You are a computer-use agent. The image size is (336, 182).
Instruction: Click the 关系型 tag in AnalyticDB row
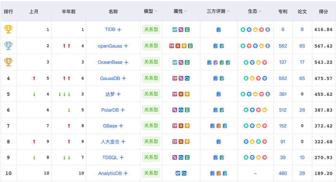tap(151, 173)
